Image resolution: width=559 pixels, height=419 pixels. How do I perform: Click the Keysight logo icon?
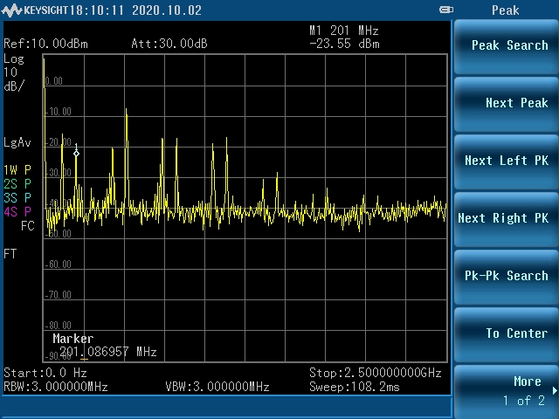point(11,10)
